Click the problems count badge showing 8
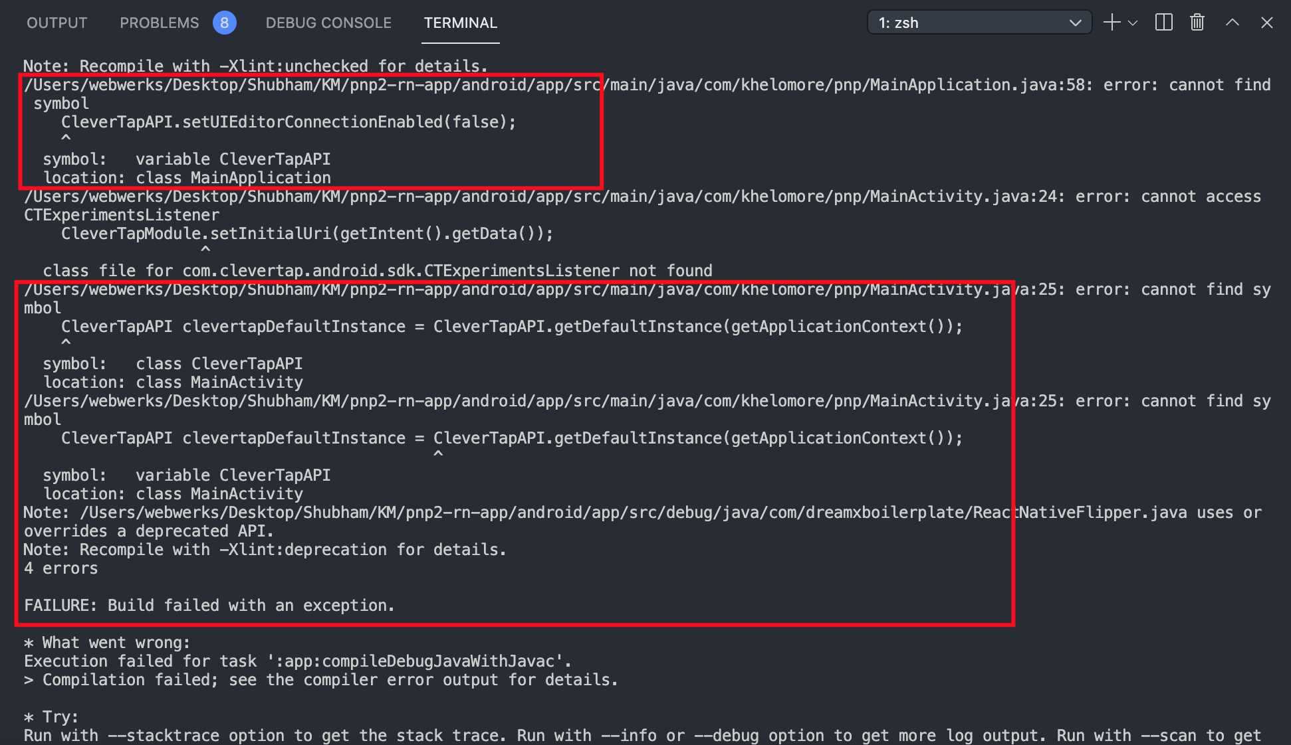The width and height of the screenshot is (1291, 745). [224, 22]
